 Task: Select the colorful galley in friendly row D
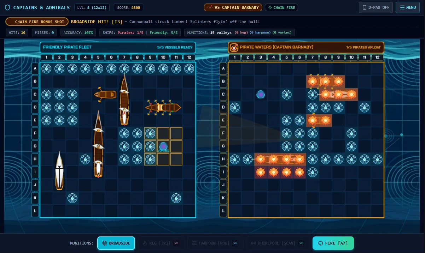[x=163, y=107]
